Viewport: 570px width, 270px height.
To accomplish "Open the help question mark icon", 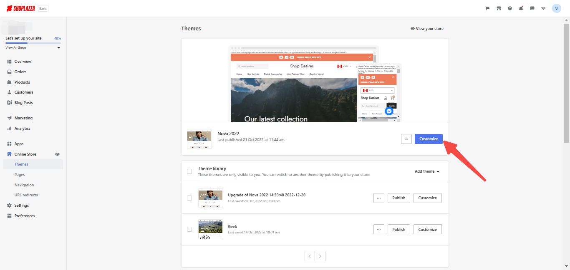I will [510, 8].
